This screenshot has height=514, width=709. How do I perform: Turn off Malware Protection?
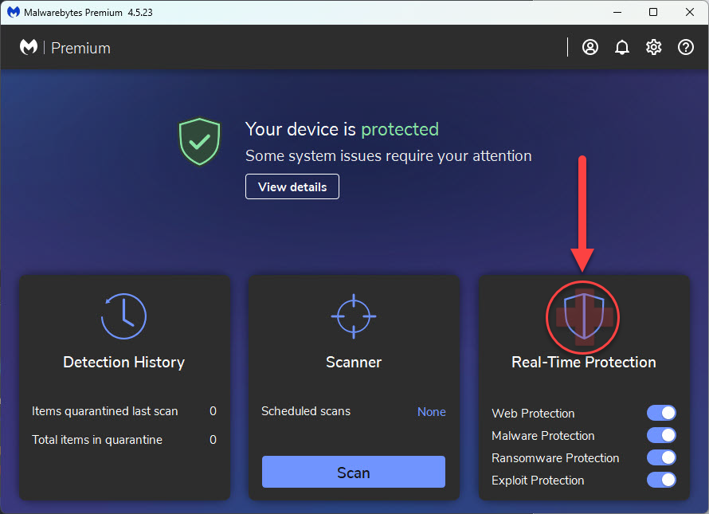tap(662, 435)
